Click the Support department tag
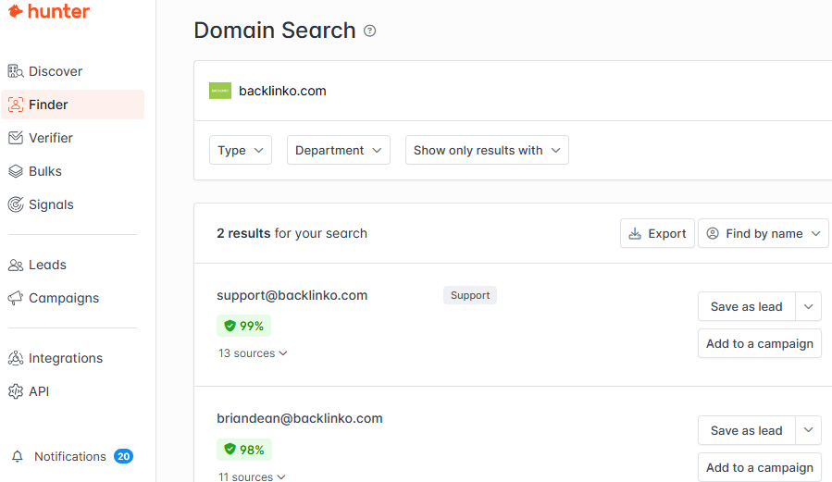Screen dimensions: 832x482 470,295
